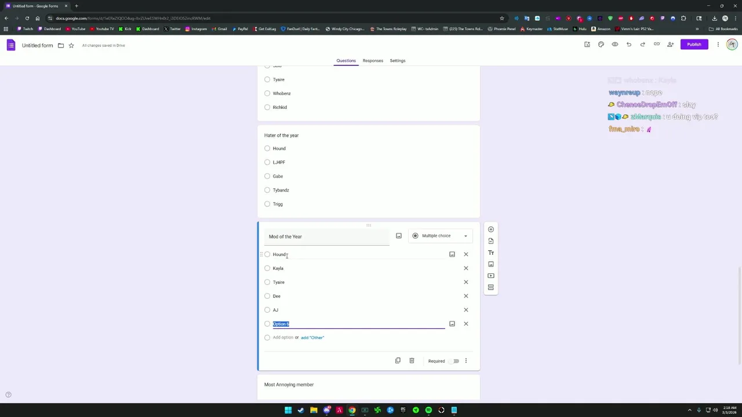Delete the Mod of the Year question

click(412, 361)
